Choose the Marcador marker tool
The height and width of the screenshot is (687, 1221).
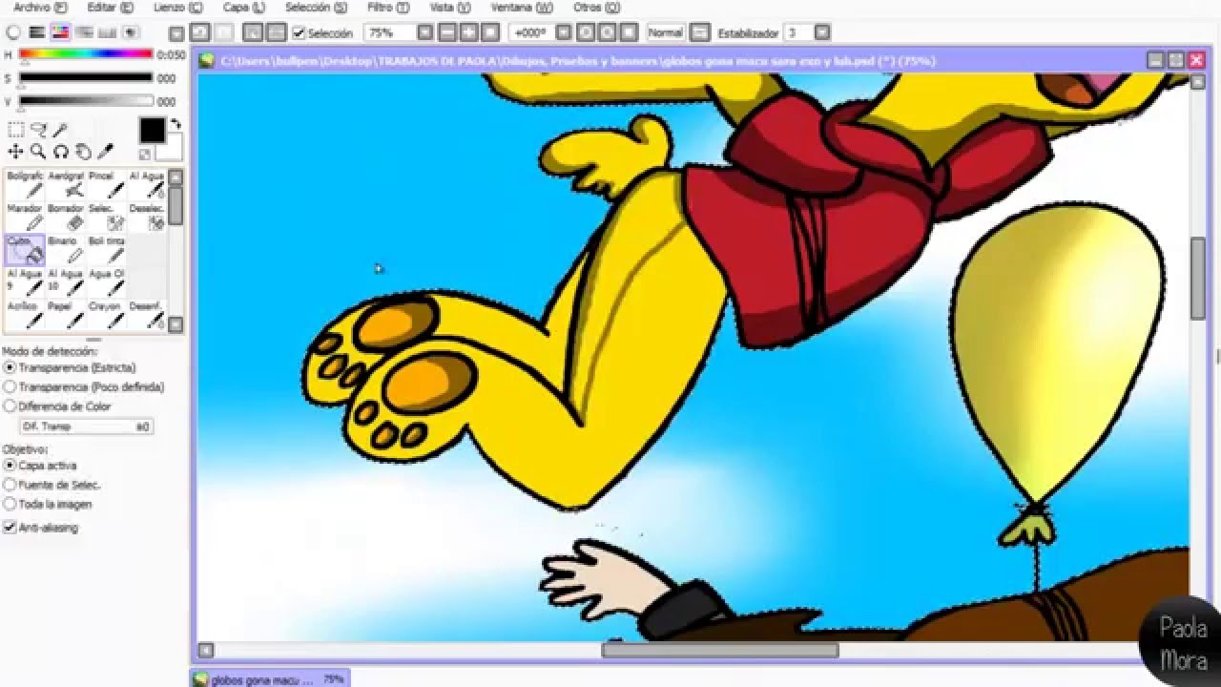25,218
